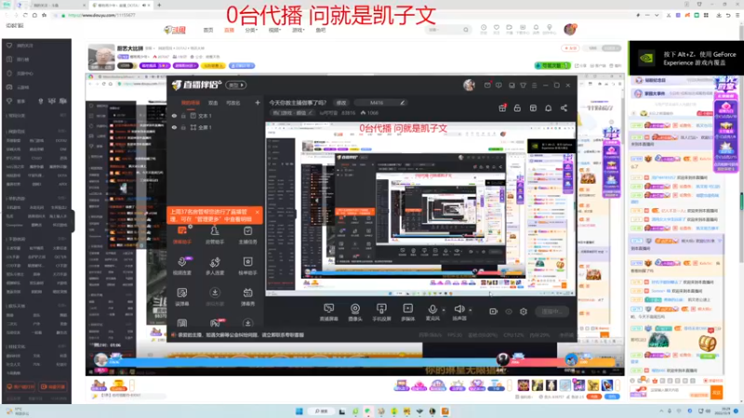
Task: Start recording with the record icon
Action: pos(494,312)
